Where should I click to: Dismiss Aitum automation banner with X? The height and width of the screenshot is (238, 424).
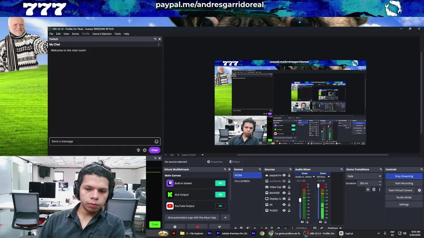tap(225, 218)
